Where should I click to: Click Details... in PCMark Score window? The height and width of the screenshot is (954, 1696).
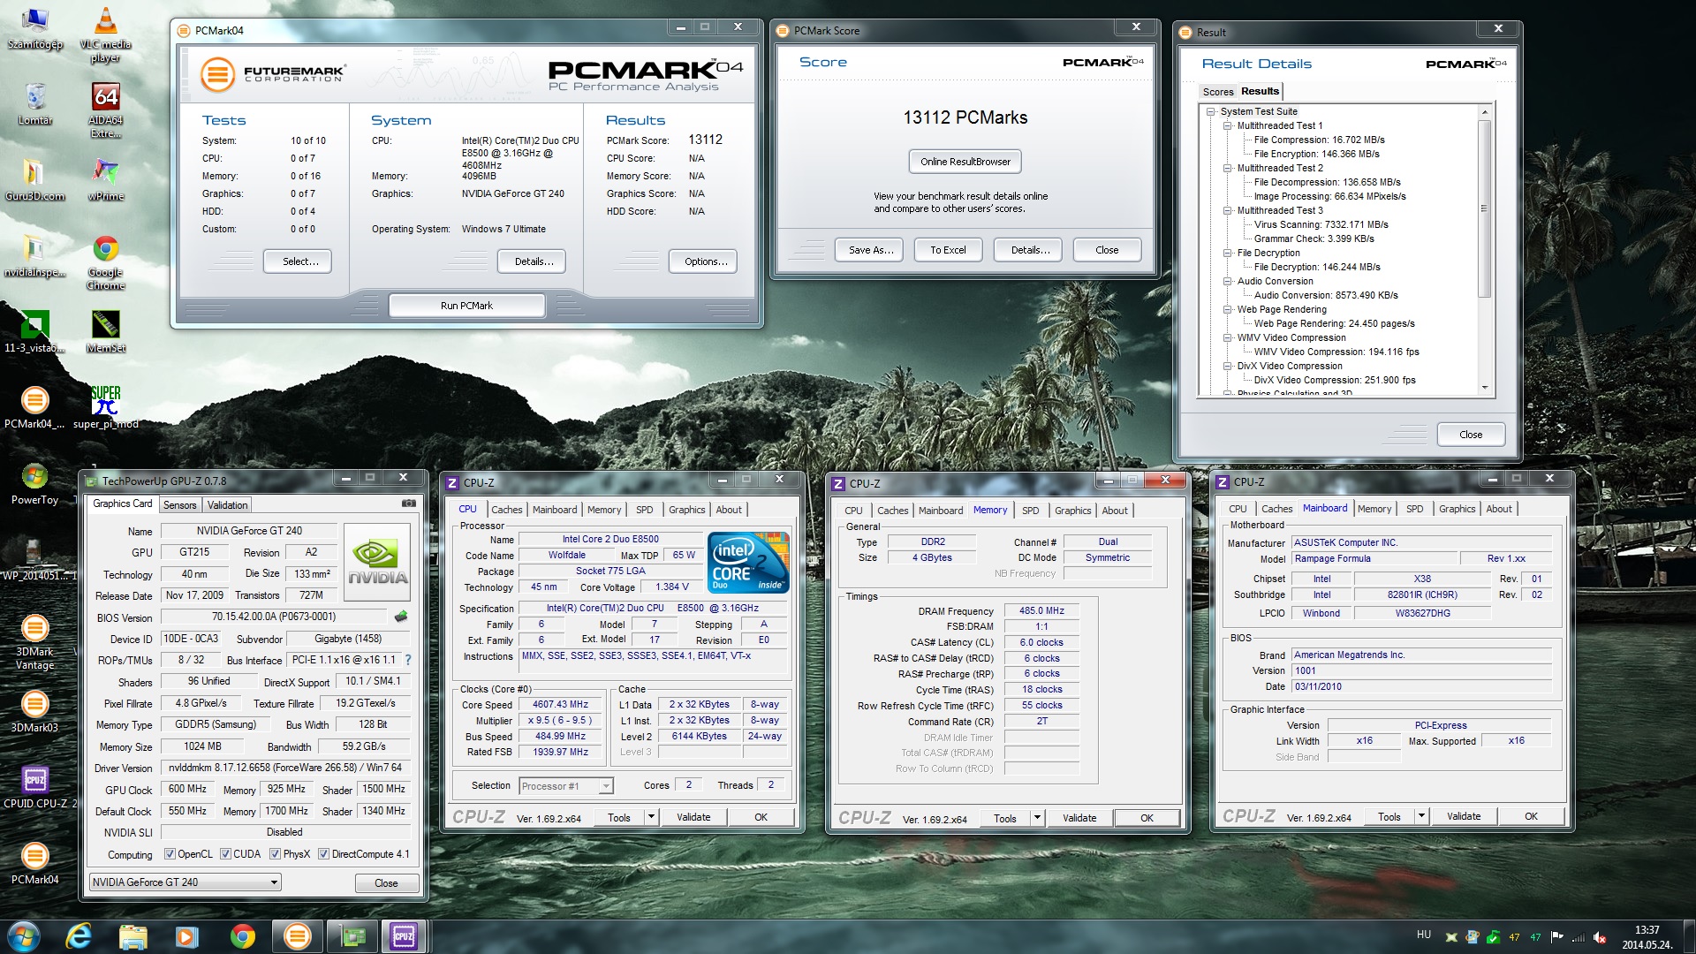tap(1030, 250)
